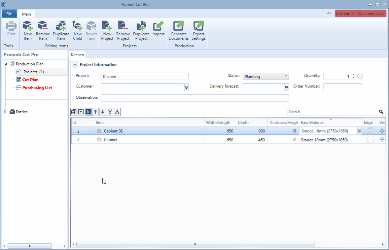Collapse the ribbon with the chevron
The image size is (389, 250).
pos(329,14)
